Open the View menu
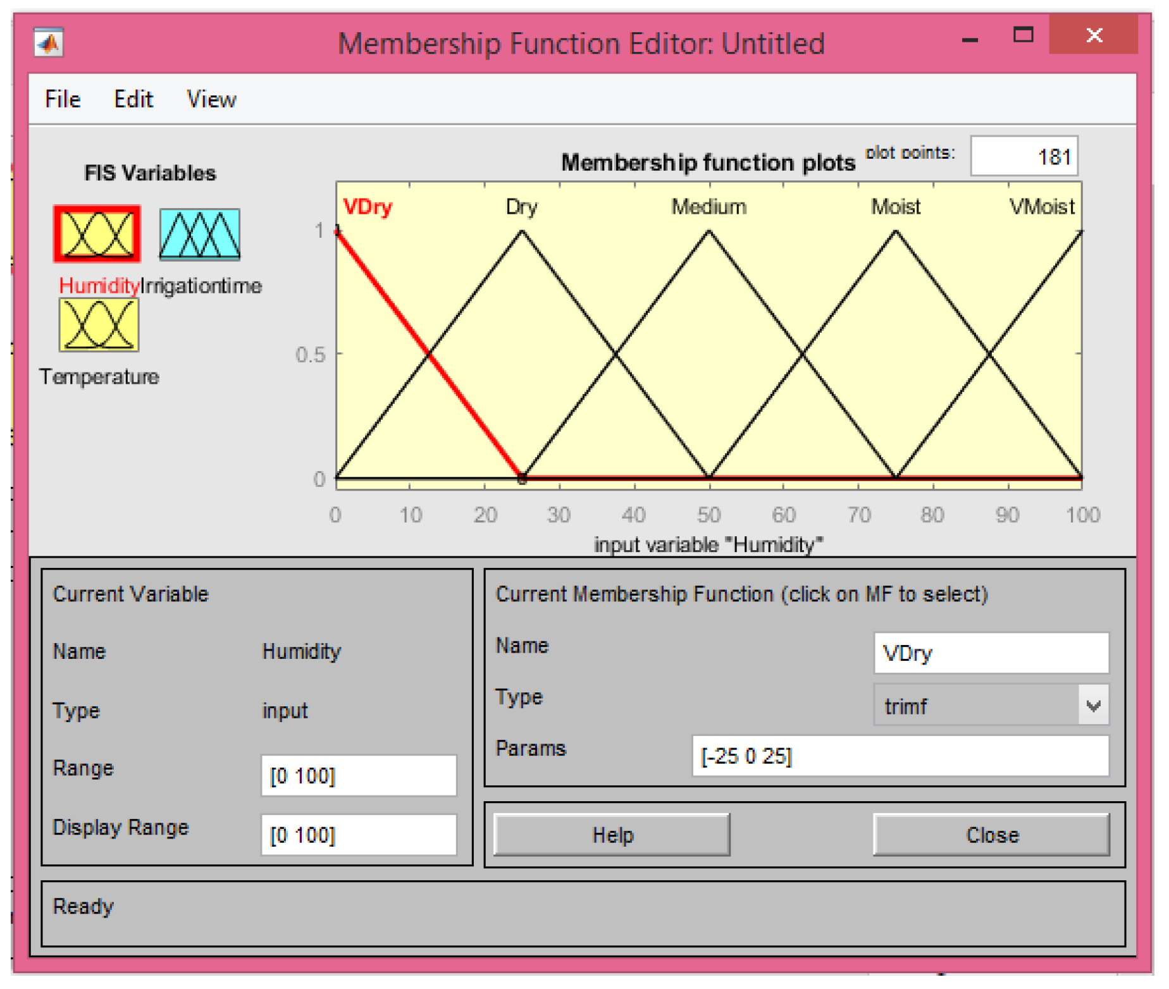 point(211,99)
